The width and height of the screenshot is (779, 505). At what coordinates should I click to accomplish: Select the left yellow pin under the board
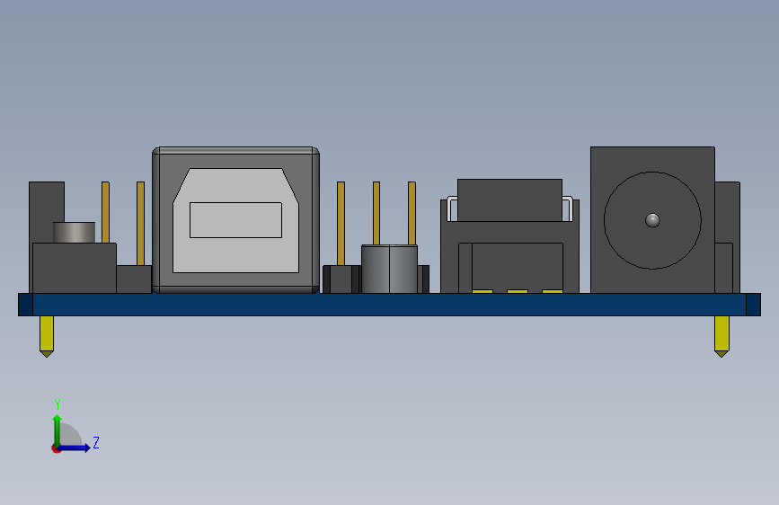click(x=47, y=336)
